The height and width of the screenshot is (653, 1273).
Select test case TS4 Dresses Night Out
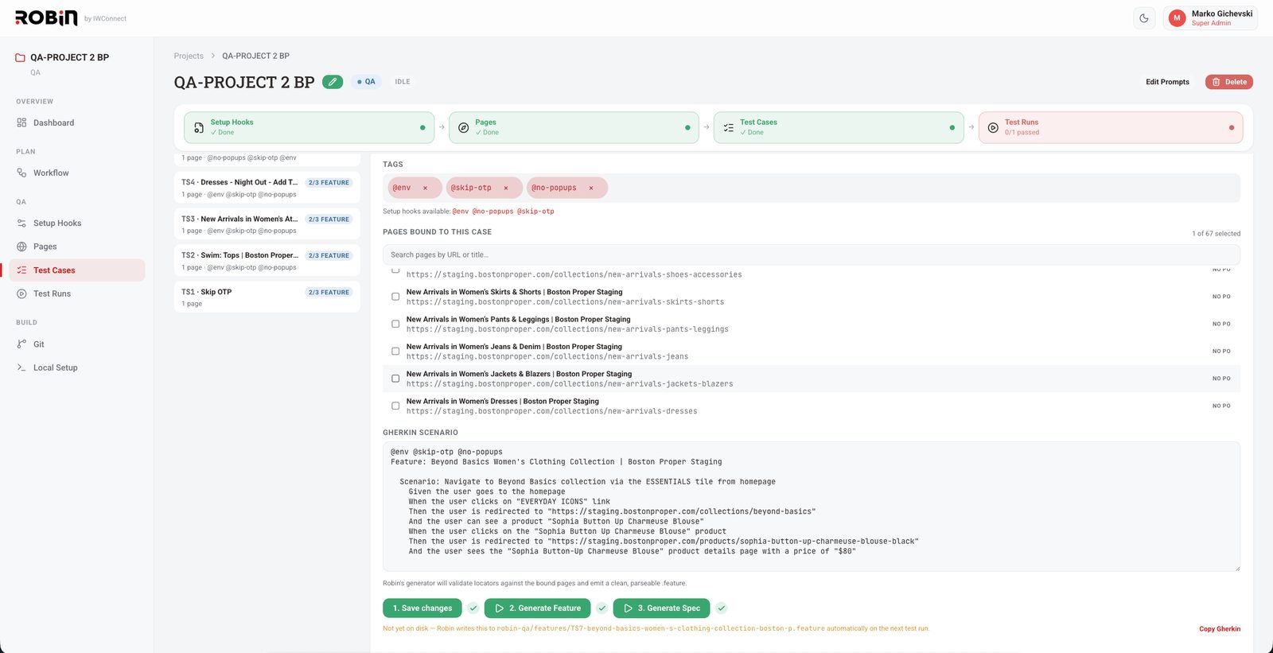[x=267, y=188]
